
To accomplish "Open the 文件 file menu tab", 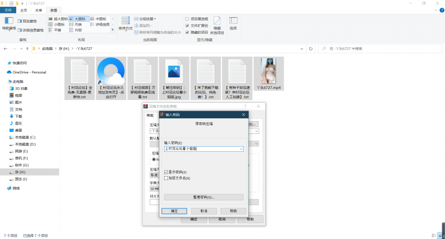I will [8, 10].
